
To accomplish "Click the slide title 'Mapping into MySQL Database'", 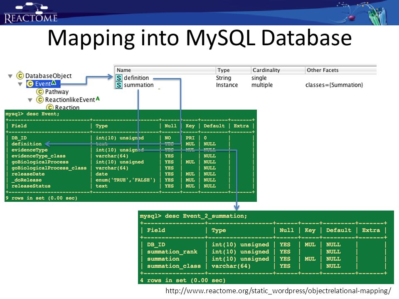I will coord(199,38).
